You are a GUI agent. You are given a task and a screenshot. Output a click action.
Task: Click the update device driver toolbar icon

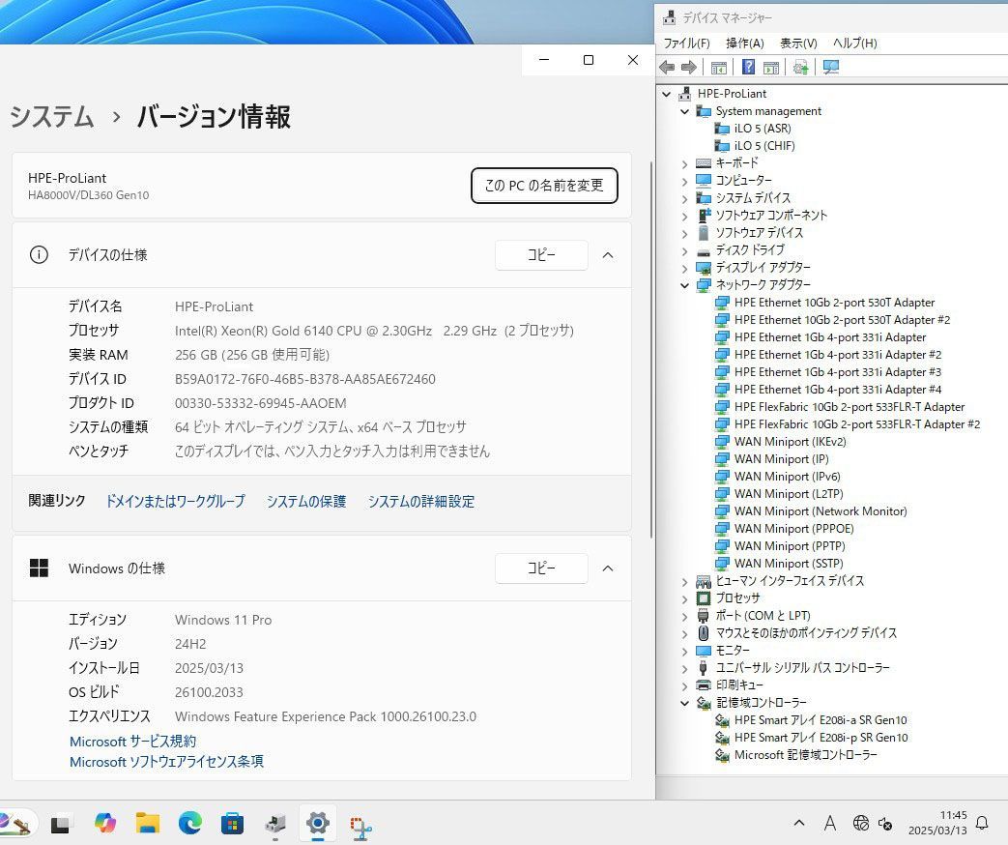(x=800, y=67)
